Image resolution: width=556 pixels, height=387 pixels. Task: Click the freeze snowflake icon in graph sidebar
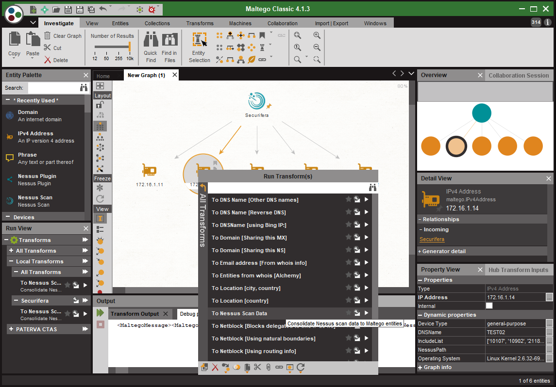pos(100,188)
